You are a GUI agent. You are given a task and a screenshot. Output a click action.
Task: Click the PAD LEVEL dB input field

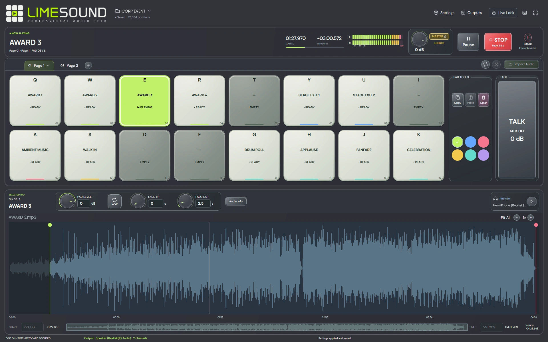tap(84, 203)
